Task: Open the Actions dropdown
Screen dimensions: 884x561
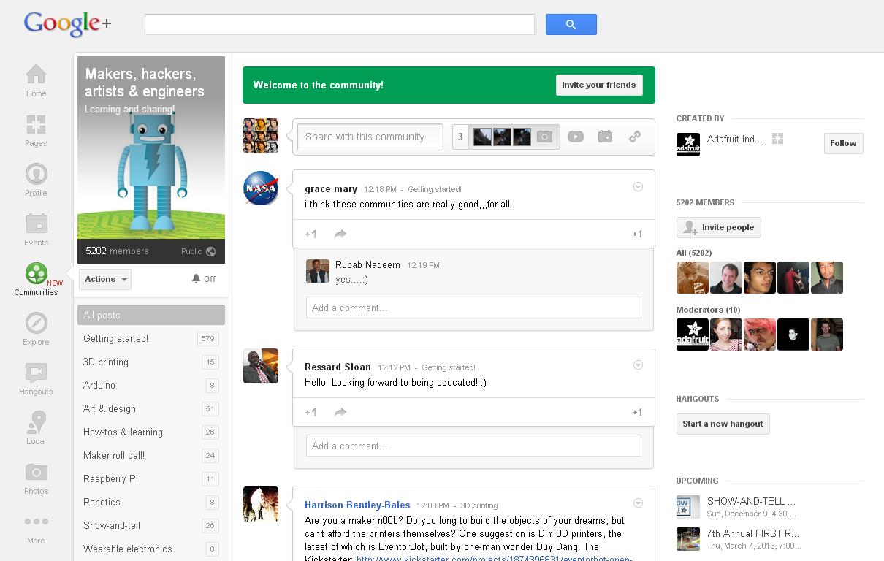Action: click(105, 279)
